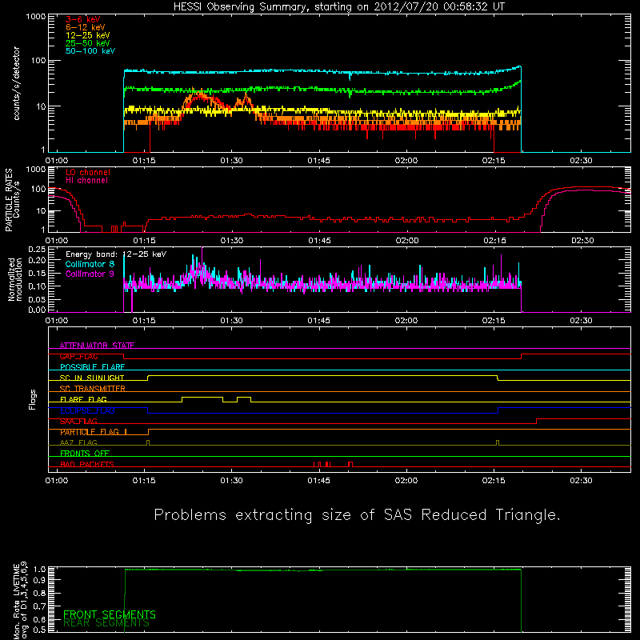Viewport: 640px width, 640px height.
Task: Click 01:45 tick under the flags panel
Action: pos(318,481)
